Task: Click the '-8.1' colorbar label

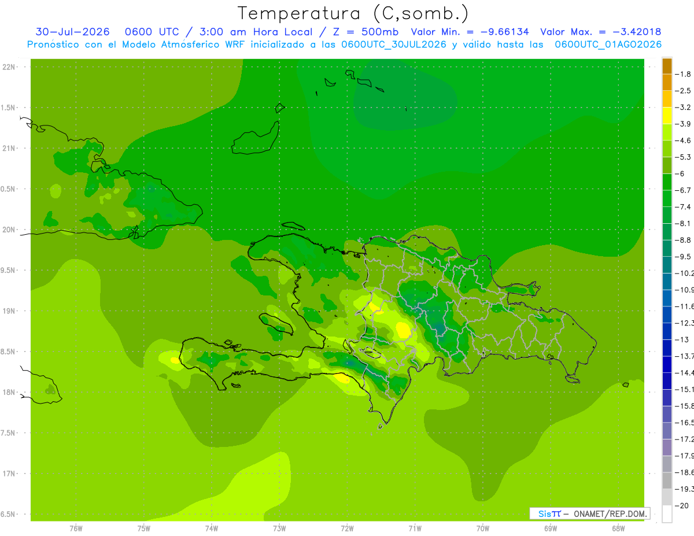Action: tap(683, 224)
